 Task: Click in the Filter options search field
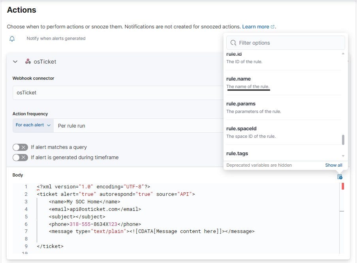point(286,43)
